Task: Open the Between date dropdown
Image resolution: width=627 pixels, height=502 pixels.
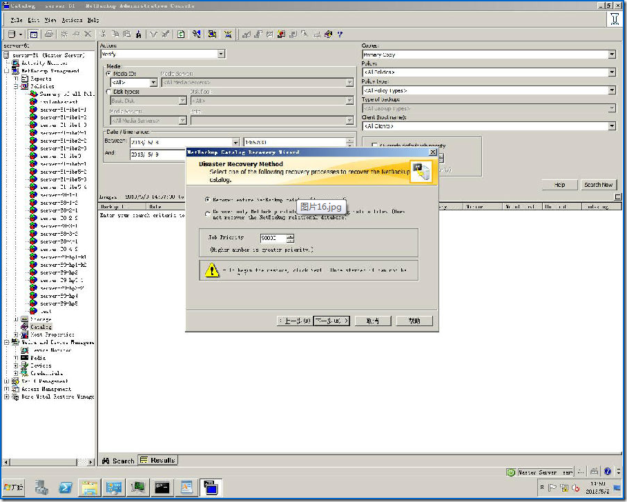Action: tap(235, 143)
